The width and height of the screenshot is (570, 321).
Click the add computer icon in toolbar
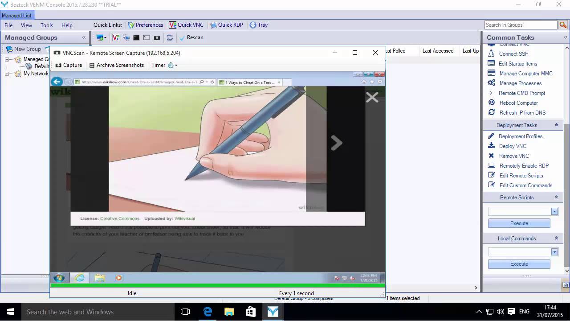click(x=99, y=38)
